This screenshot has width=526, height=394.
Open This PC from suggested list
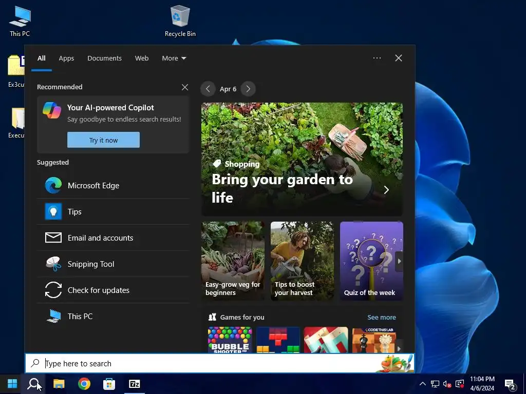[114, 316]
